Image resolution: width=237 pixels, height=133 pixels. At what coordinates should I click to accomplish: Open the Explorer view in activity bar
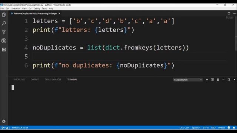coord(4,15)
